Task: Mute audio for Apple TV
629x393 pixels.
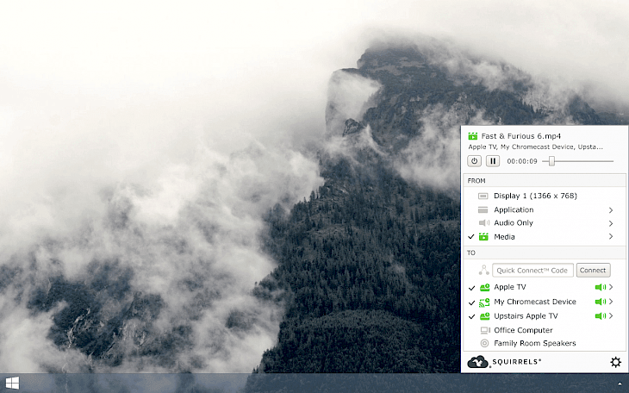Action: [600, 287]
